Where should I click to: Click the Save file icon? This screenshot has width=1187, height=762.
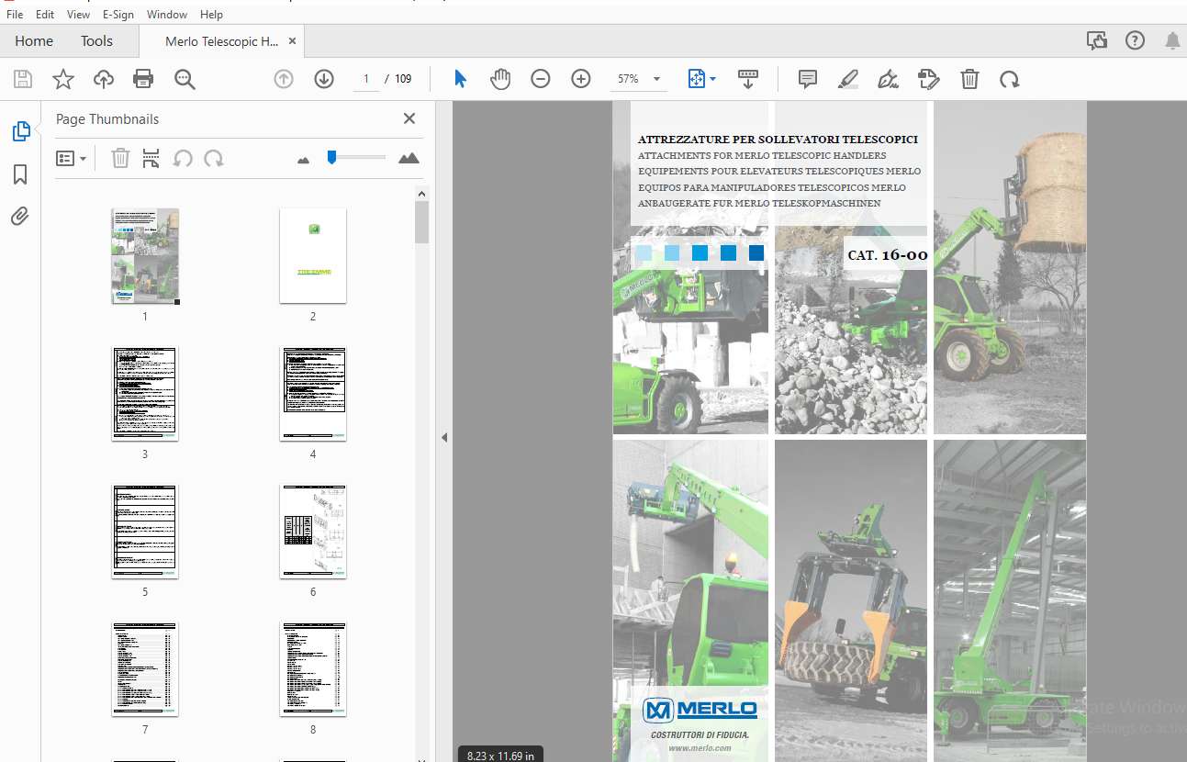pos(23,79)
